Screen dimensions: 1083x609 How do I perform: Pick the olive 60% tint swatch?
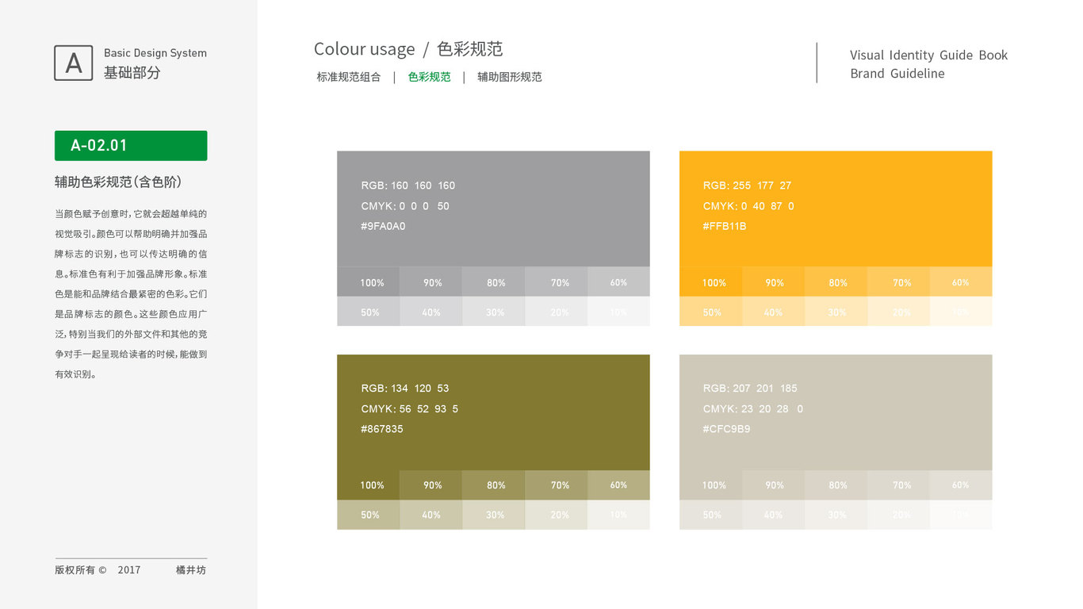pyautogui.click(x=618, y=485)
